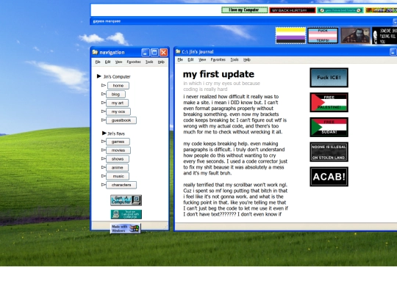Open the anime favorites button
Screen dimensions: 397x297
coord(117,167)
